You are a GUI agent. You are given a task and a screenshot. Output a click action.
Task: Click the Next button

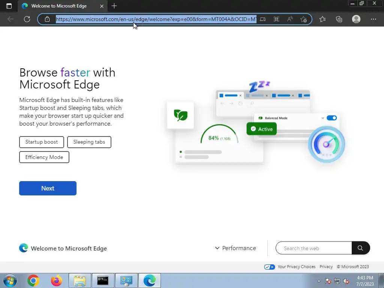(48, 188)
